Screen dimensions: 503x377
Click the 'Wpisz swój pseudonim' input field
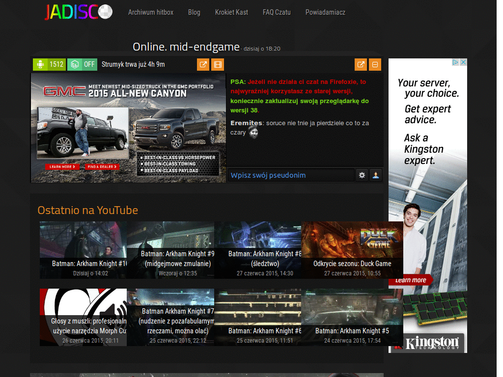[291, 175]
